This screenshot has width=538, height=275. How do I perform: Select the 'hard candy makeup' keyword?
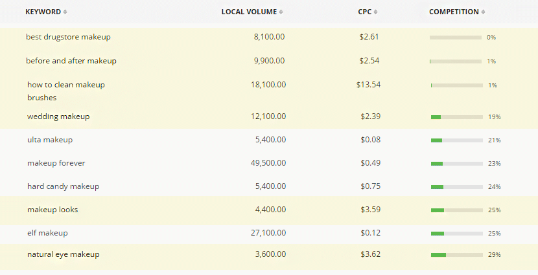pyautogui.click(x=63, y=186)
